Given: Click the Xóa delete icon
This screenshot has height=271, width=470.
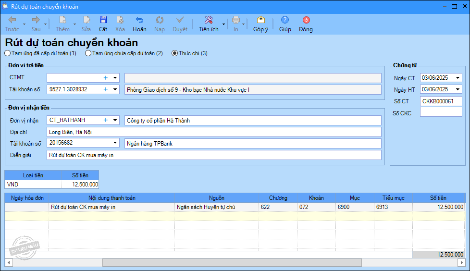Looking at the screenshot, I should (120, 20).
